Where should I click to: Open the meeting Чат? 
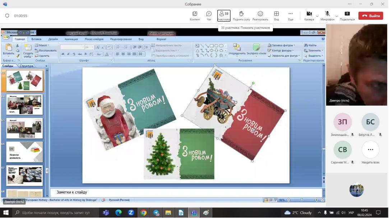209,16
